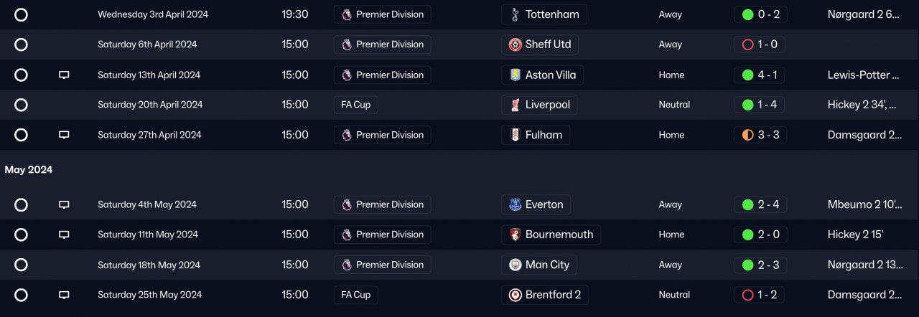This screenshot has height=317, width=919.
Task: Click the TV icon on Bournemouth fixture
Action: pos(64,235)
